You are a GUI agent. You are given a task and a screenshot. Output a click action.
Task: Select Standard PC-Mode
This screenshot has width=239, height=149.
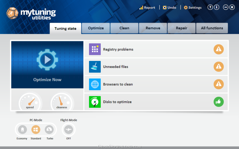pos(36,130)
